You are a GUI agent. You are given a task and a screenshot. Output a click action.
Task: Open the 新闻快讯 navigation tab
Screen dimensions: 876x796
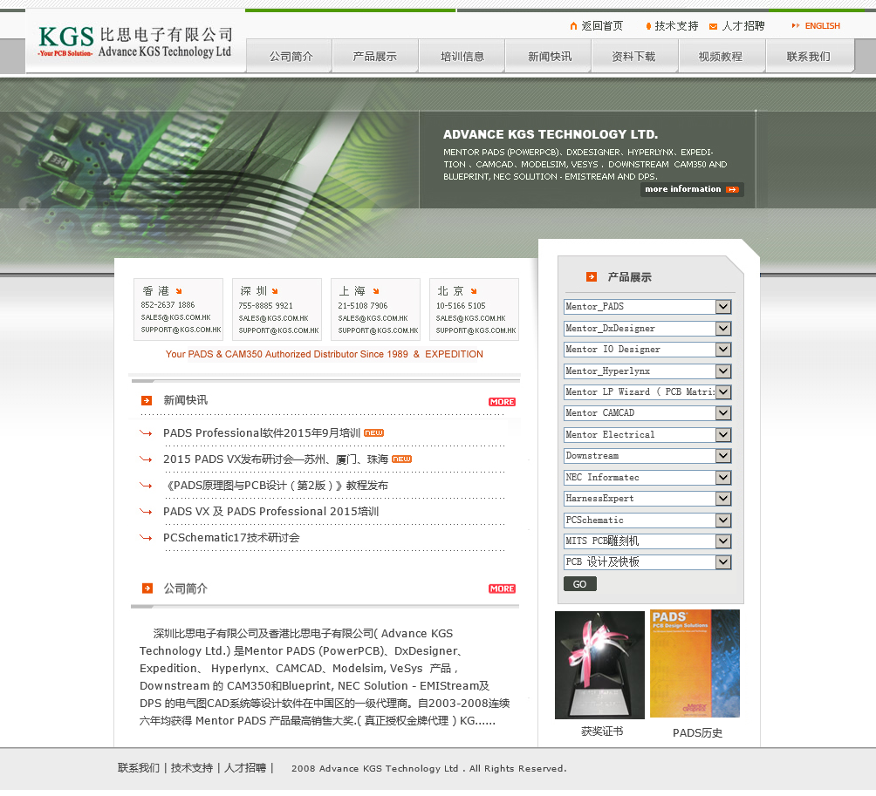(x=549, y=56)
